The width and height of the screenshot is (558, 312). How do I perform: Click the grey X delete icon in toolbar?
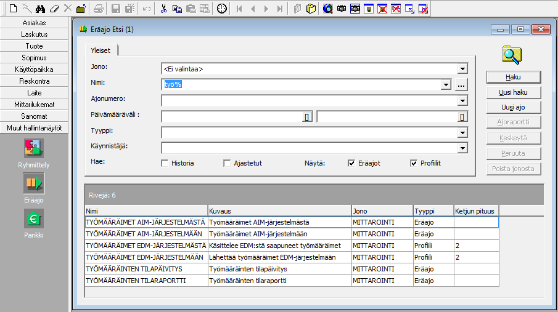click(68, 9)
